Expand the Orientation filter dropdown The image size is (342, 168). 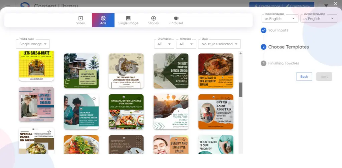(164, 44)
